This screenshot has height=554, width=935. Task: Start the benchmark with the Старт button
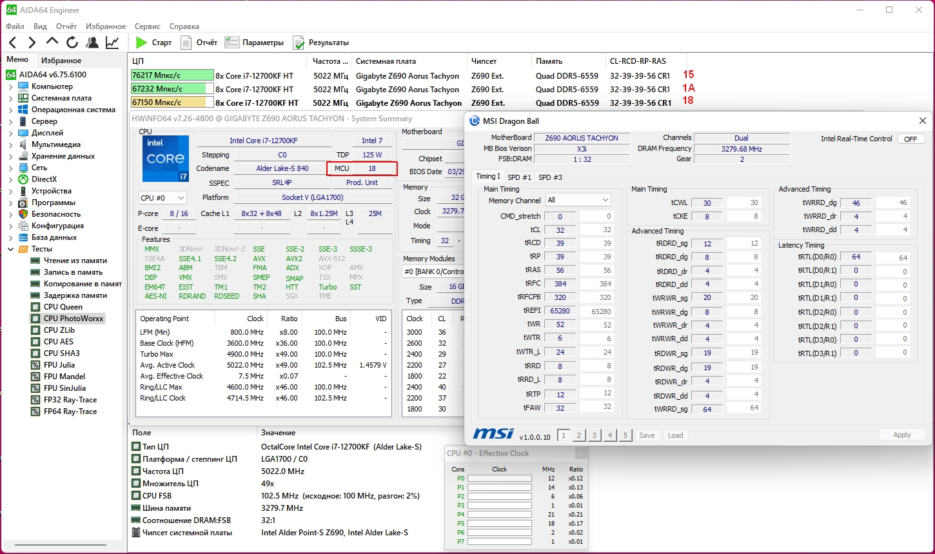coord(153,43)
